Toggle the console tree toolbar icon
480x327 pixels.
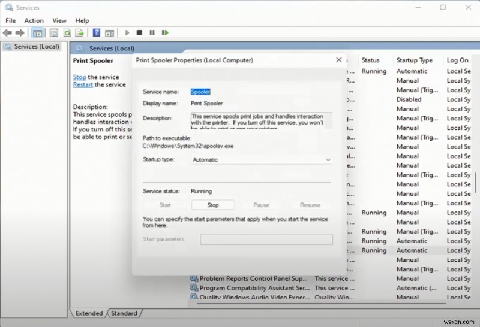click(x=37, y=33)
